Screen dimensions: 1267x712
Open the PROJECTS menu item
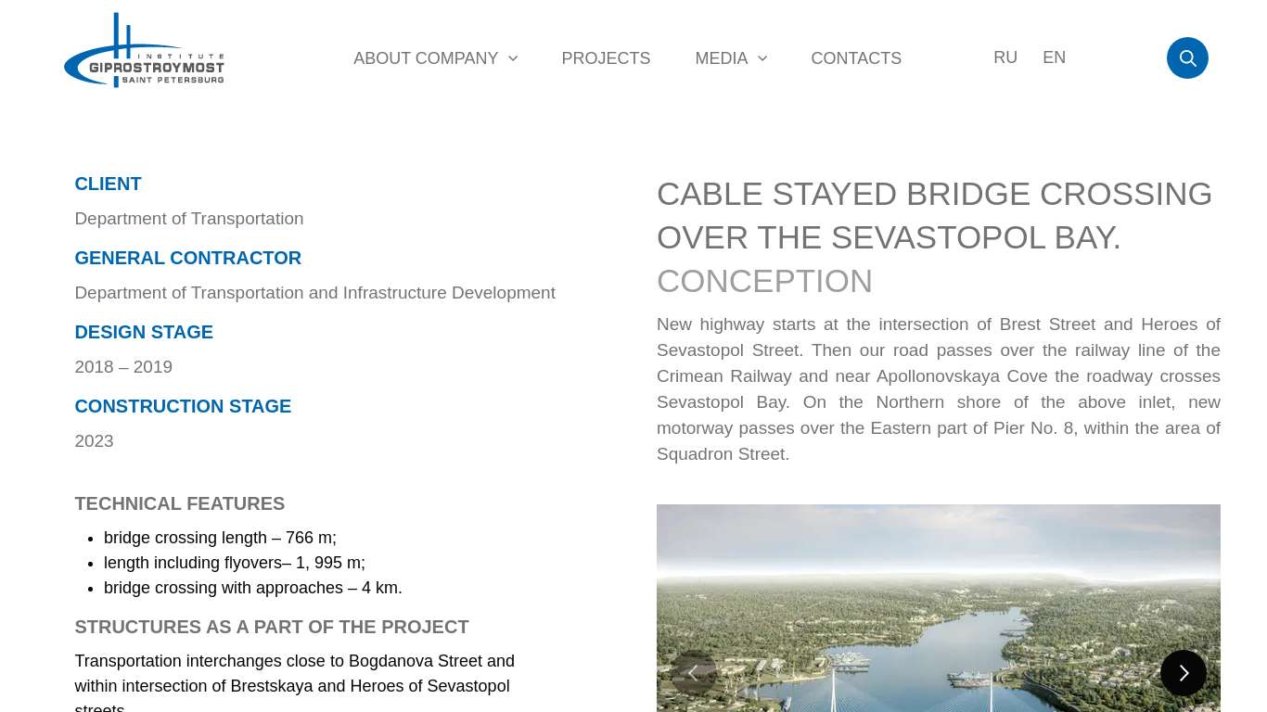tap(606, 58)
